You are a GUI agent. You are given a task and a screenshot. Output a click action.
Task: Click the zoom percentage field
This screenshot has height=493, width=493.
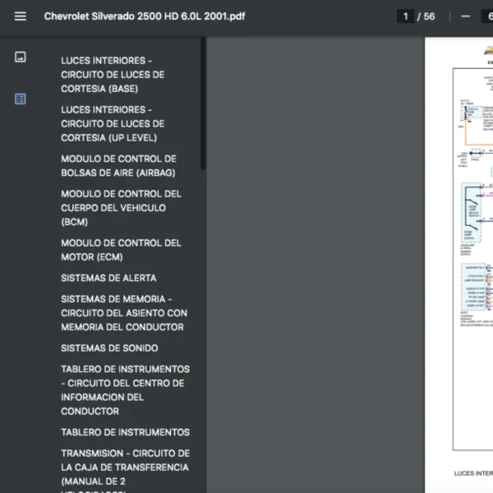[x=486, y=16]
